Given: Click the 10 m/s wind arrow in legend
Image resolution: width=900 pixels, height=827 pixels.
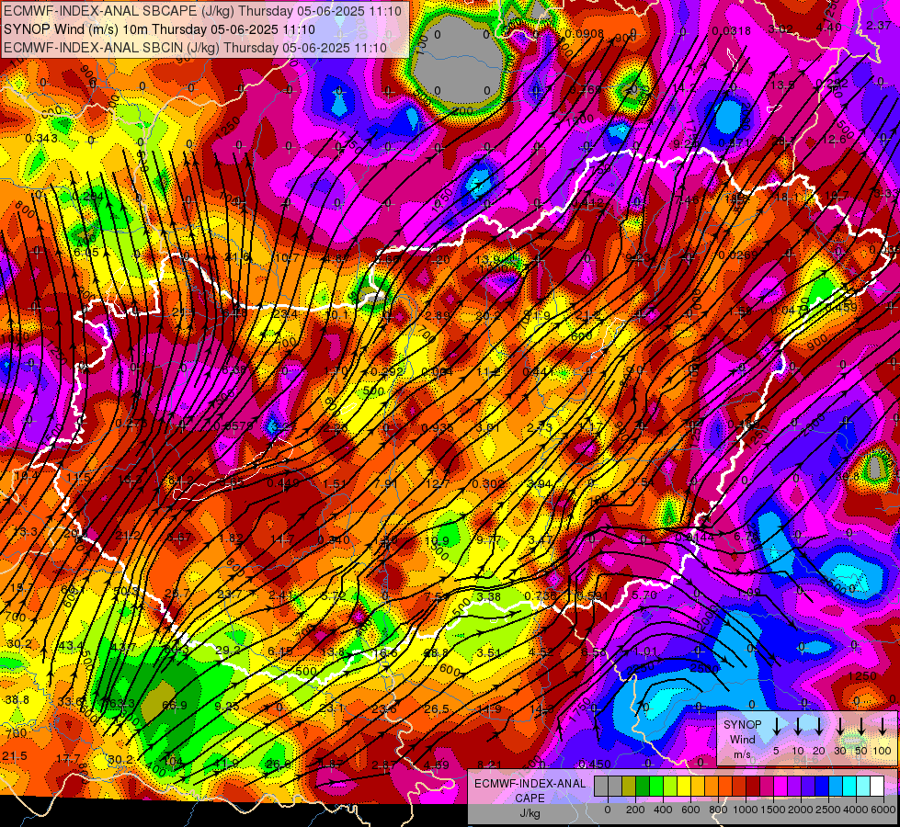Looking at the screenshot, I should point(797,726).
